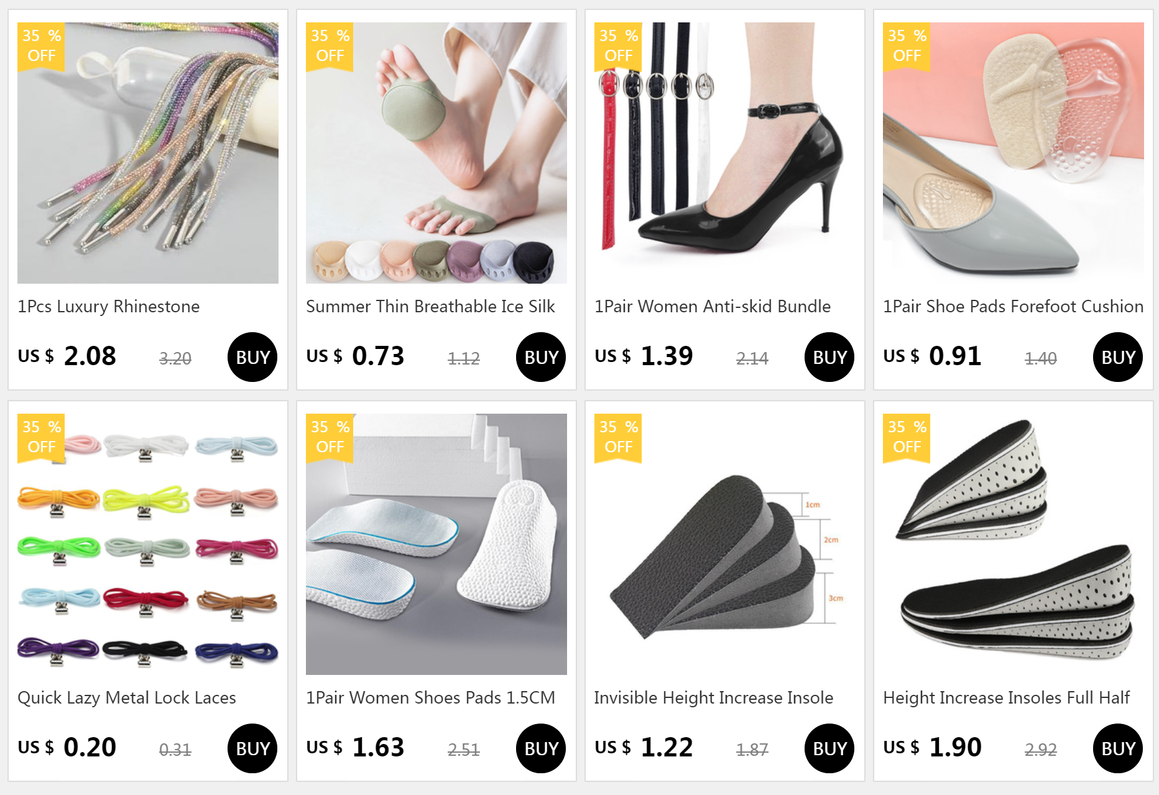This screenshot has width=1159, height=795.
Task: Click BUY button for Ice Silk forefoot pads
Action: 541,357
